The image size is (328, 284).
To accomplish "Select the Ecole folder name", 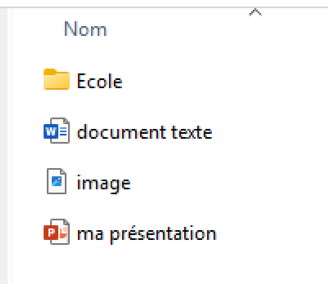I will (100, 82).
